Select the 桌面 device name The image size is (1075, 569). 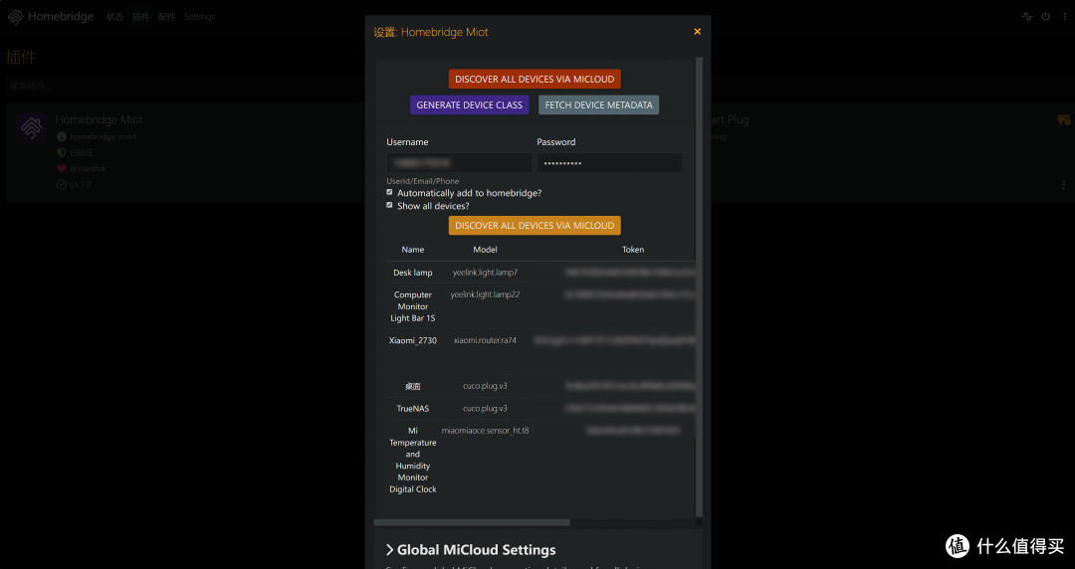click(x=413, y=386)
